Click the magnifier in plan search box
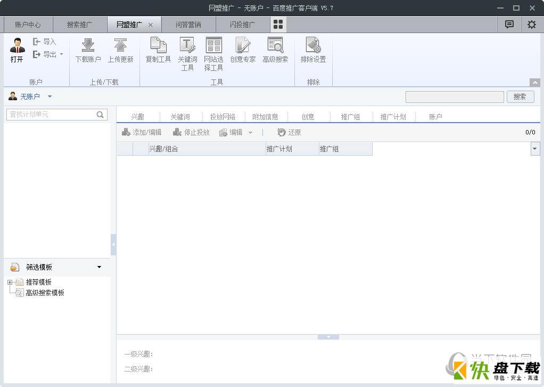Image resolution: width=544 pixels, height=387 pixels. point(100,115)
